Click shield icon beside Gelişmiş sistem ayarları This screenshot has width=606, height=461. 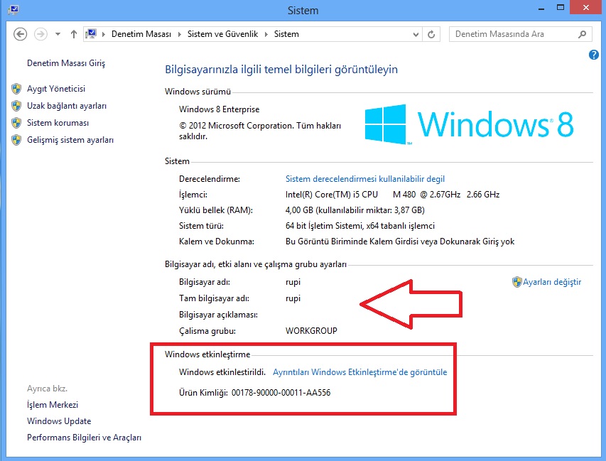[x=16, y=140]
